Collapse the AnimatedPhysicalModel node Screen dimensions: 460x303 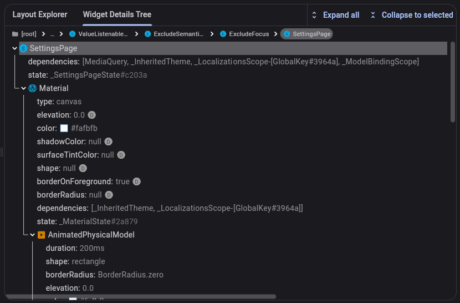33,235
